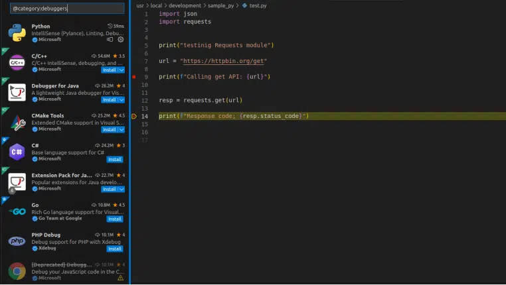This screenshot has height=285, width=506.
Task: Remove the red breakpoint on line 9
Action: pyautogui.click(x=134, y=77)
